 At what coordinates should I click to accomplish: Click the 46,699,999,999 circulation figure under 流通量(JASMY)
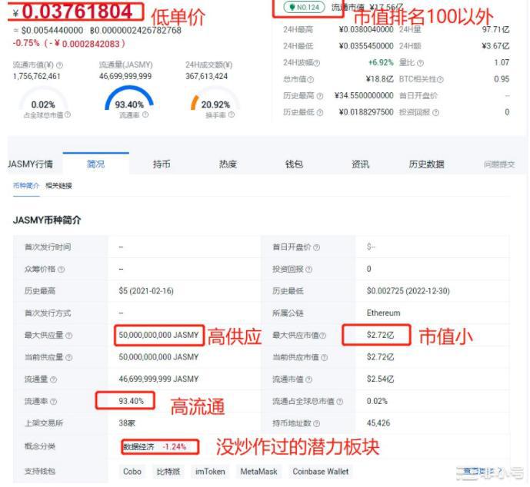125,77
